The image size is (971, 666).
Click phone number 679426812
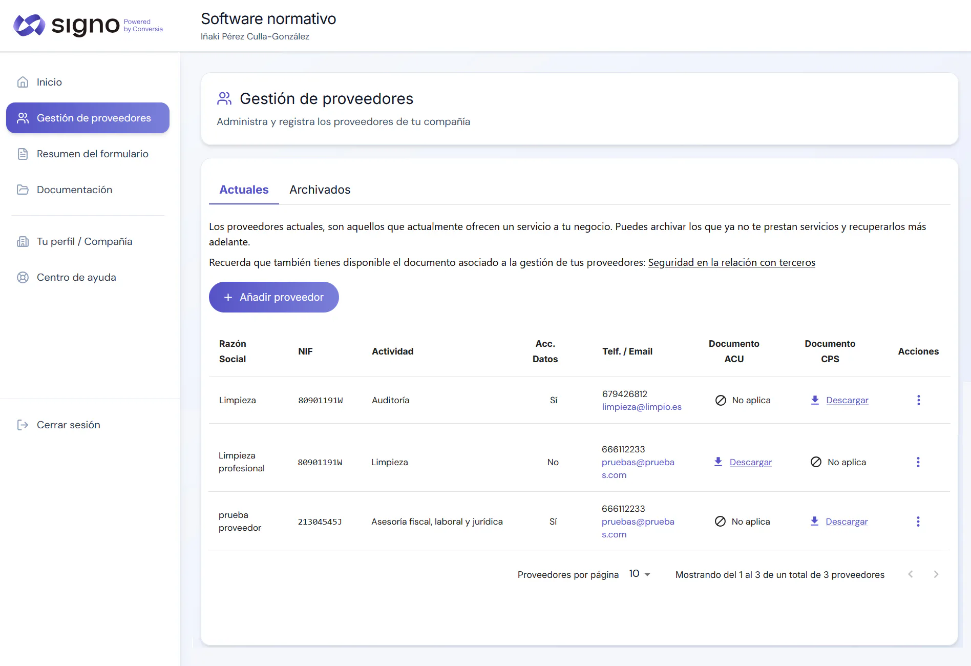[x=625, y=394]
